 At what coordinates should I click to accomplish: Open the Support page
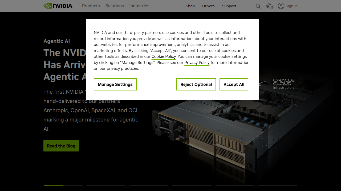point(229,6)
